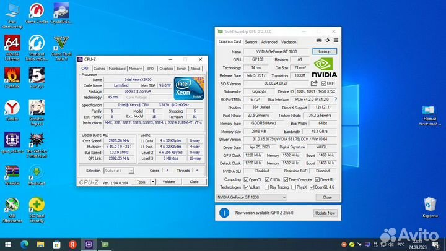Click the GPU-Z refresh icon
The height and width of the screenshot is (251, 446).
(326, 42)
